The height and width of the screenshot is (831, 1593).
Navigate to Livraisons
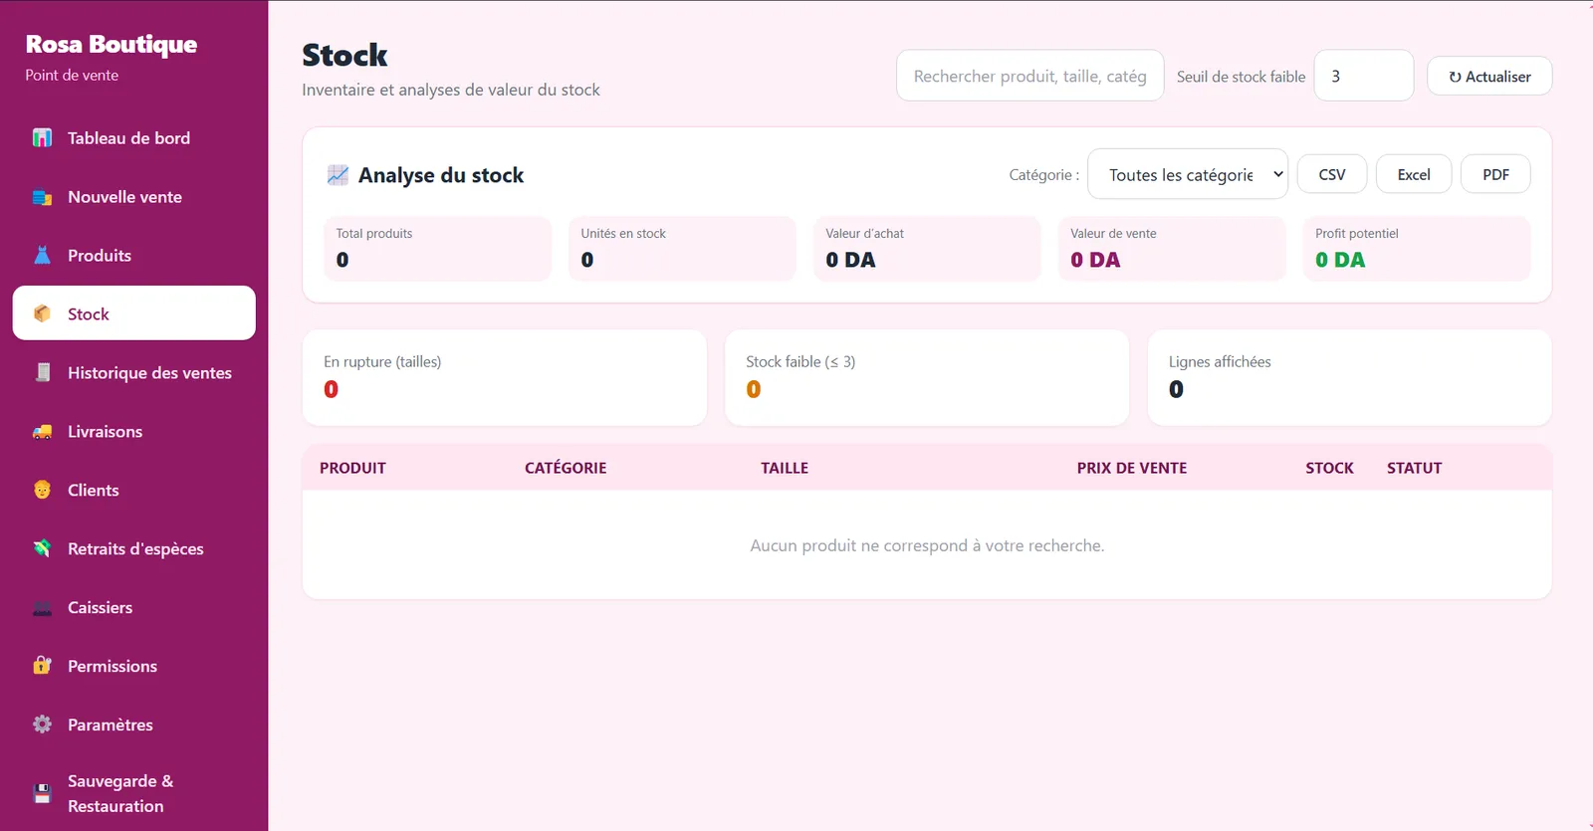[105, 432]
